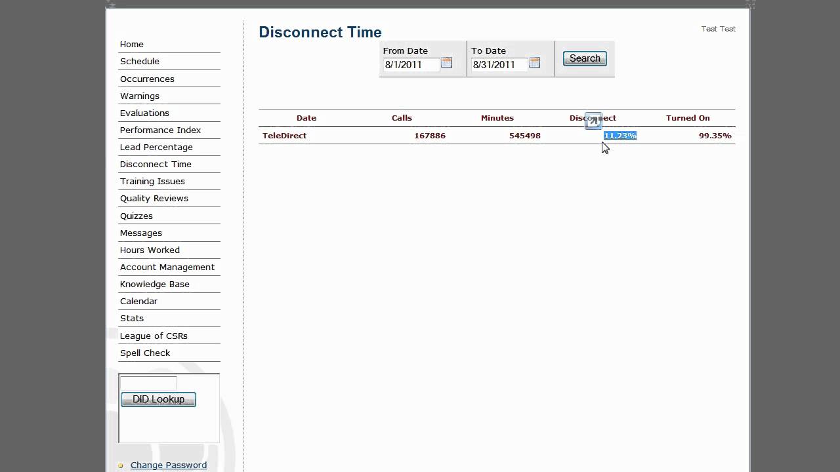Open Performance Index in the sidebar

tap(160, 130)
